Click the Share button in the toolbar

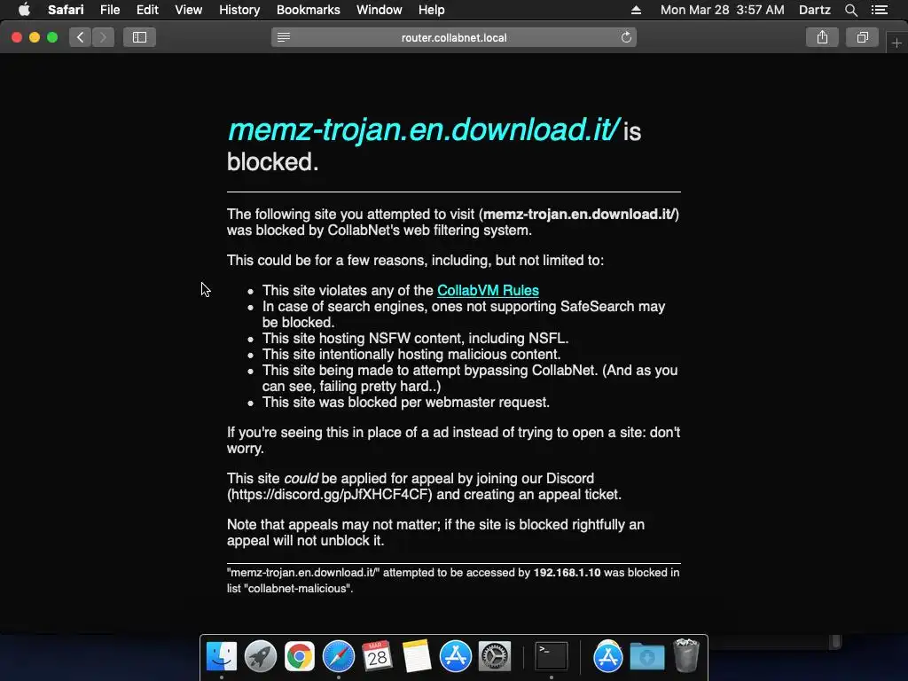[x=822, y=37]
